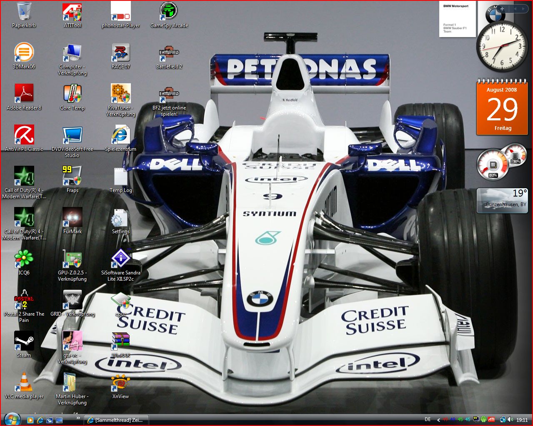Viewport: 533px width, 426px height.
Task: Show hidden tray icons with the arrow
Action: pyautogui.click(x=438, y=420)
